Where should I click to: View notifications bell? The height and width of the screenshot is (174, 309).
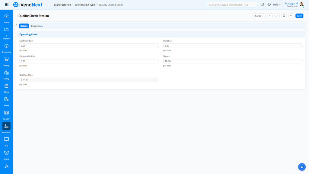pyautogui.click(x=263, y=5)
